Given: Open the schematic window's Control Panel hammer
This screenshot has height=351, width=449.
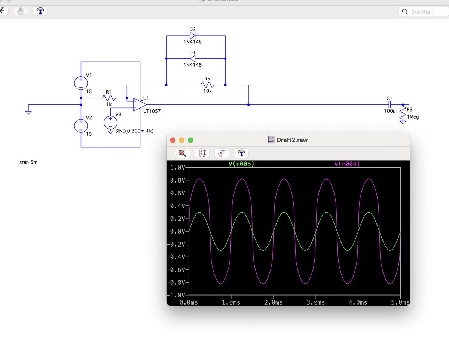Looking at the screenshot, I should point(40,11).
